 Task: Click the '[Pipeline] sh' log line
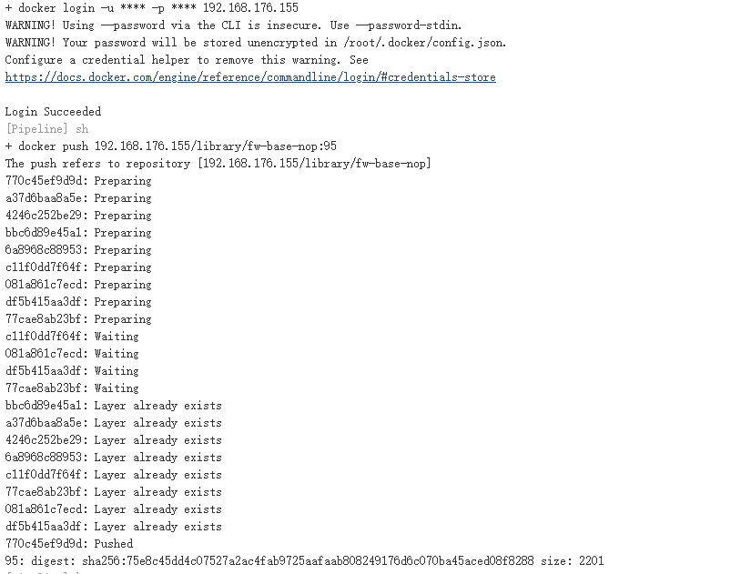(46, 129)
